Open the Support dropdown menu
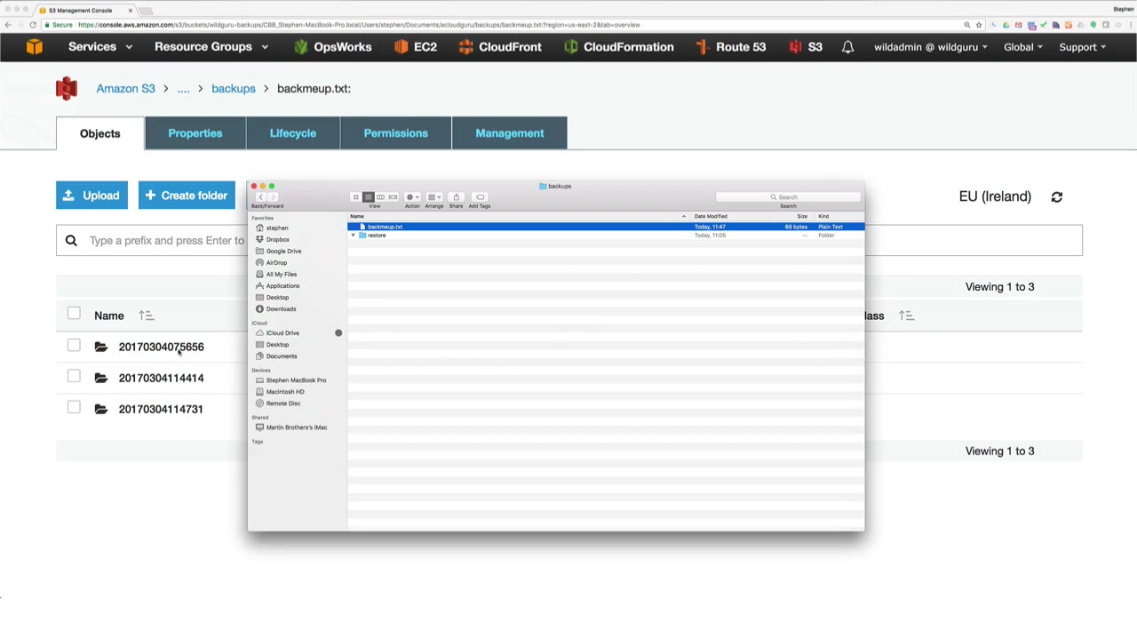Viewport: 1137px width, 640px height. click(x=1082, y=47)
